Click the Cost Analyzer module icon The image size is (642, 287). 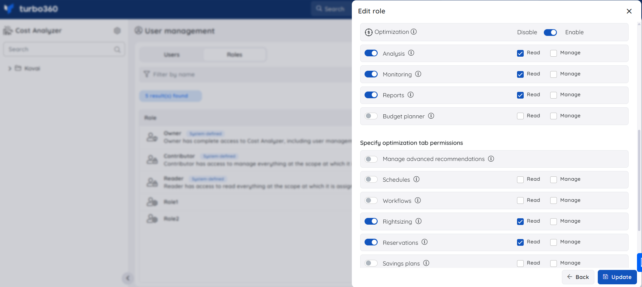click(x=8, y=31)
